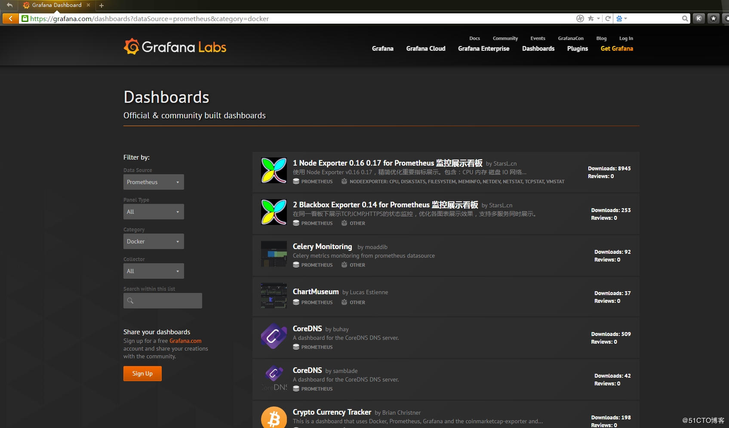Click the CoreDNS dashboard icon by buhay
This screenshot has width=729, height=428.
click(274, 336)
